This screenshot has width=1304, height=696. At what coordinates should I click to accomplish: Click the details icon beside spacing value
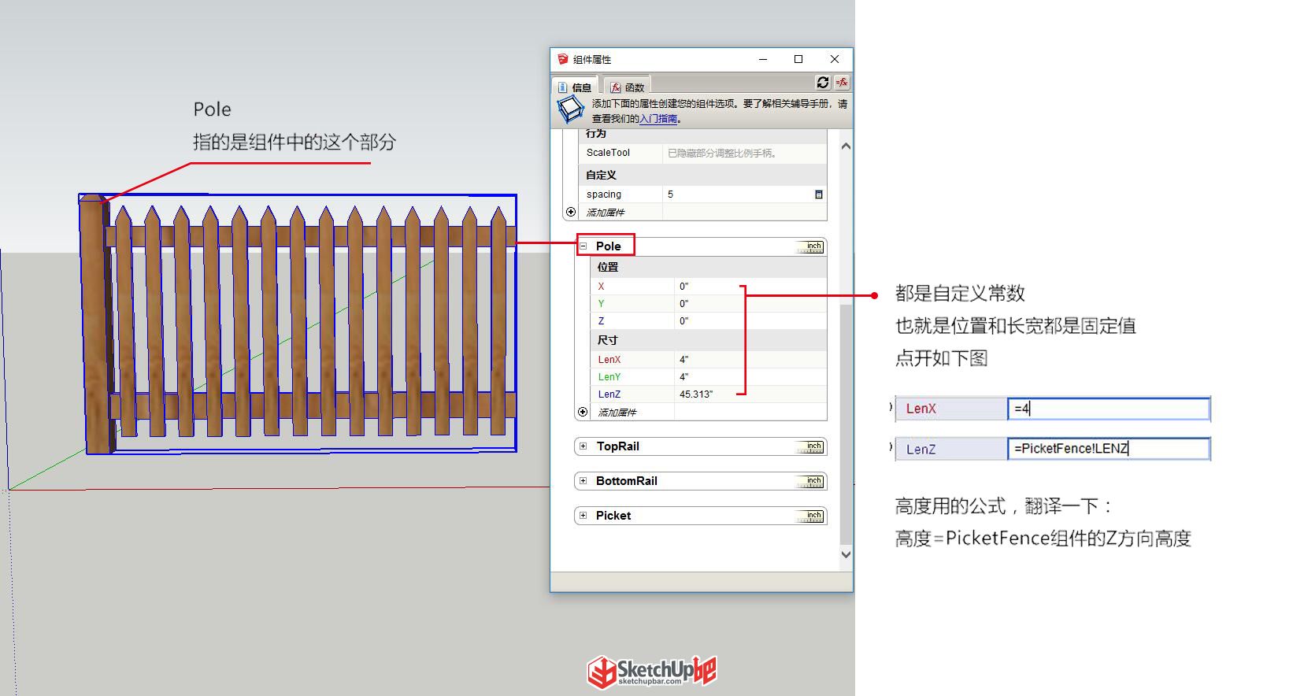tap(818, 194)
